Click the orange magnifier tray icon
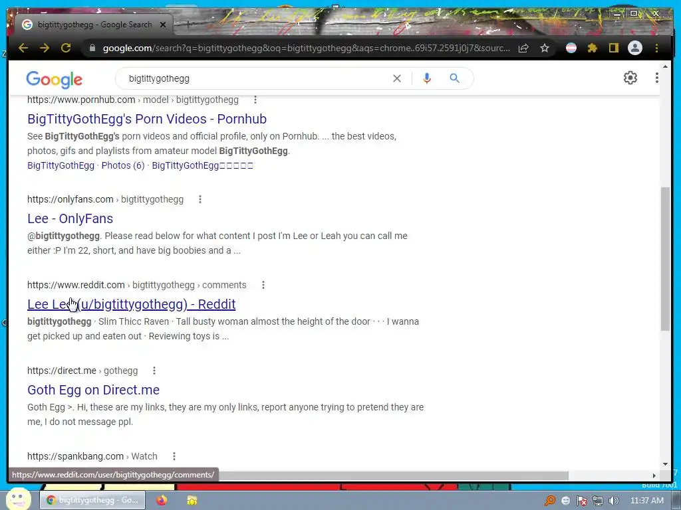This screenshot has width=681, height=510. point(550,501)
